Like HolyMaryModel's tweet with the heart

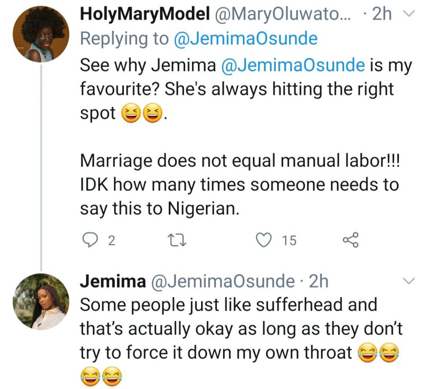click(x=264, y=240)
